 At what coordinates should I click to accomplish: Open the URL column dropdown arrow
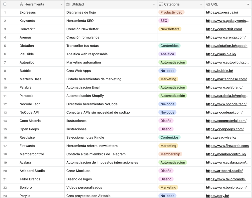point(248,4)
